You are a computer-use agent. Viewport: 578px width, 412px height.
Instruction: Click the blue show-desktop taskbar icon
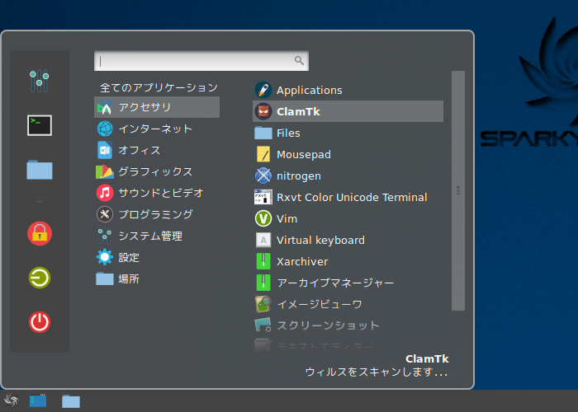click(x=38, y=400)
